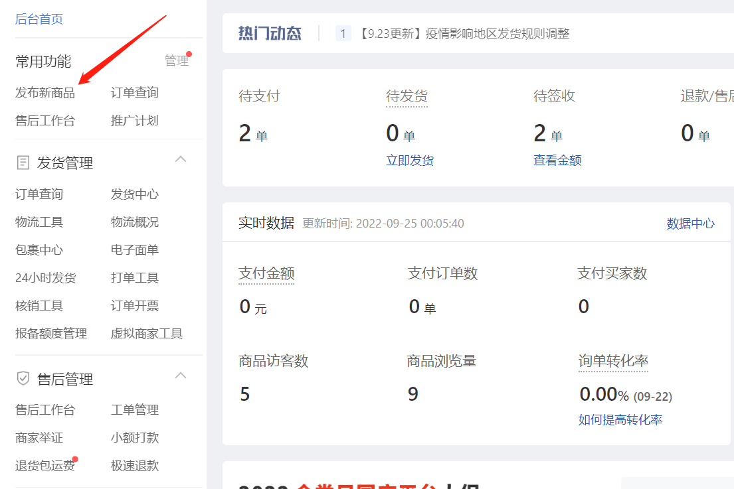Screen dimensions: 734x489
Task: Open 售后工作台 under 售后管理
Action: tap(45, 410)
